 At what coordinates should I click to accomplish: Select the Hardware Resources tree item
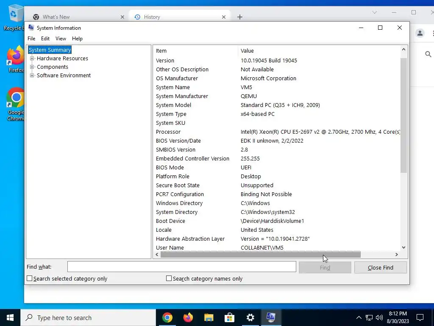(62, 59)
